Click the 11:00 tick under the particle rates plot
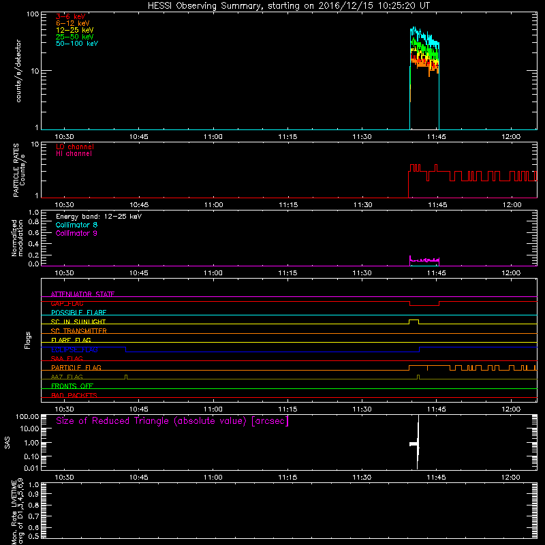The width and height of the screenshot is (545, 545). (x=213, y=205)
